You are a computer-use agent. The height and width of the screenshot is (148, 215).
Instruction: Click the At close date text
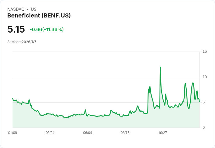coord(22,42)
